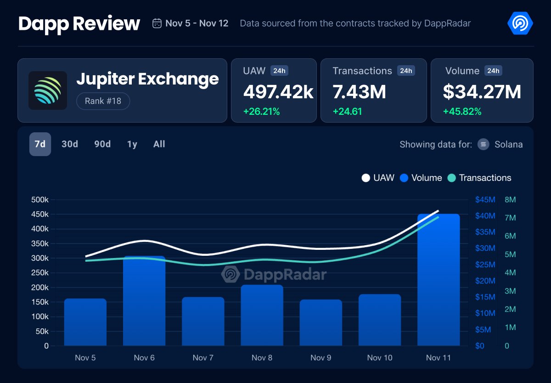Toggle the Transactions series in the legend

click(479, 178)
